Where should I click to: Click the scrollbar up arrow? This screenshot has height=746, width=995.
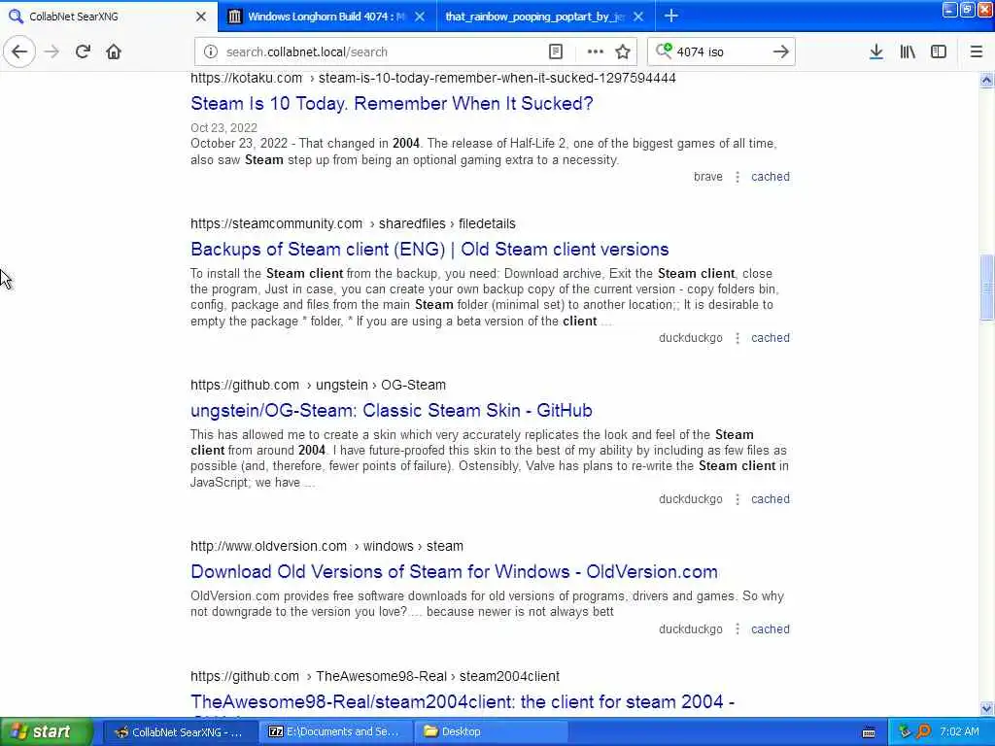[x=986, y=81]
